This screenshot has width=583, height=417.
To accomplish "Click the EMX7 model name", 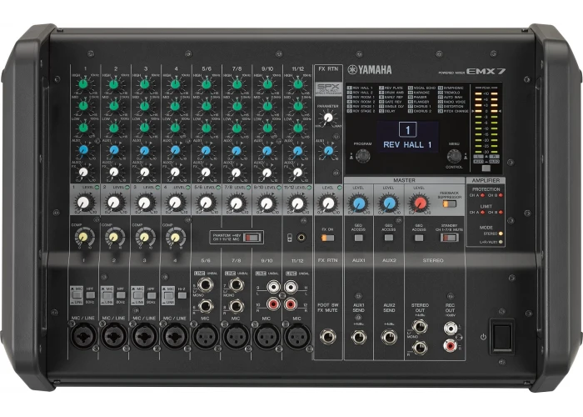I will (486, 71).
